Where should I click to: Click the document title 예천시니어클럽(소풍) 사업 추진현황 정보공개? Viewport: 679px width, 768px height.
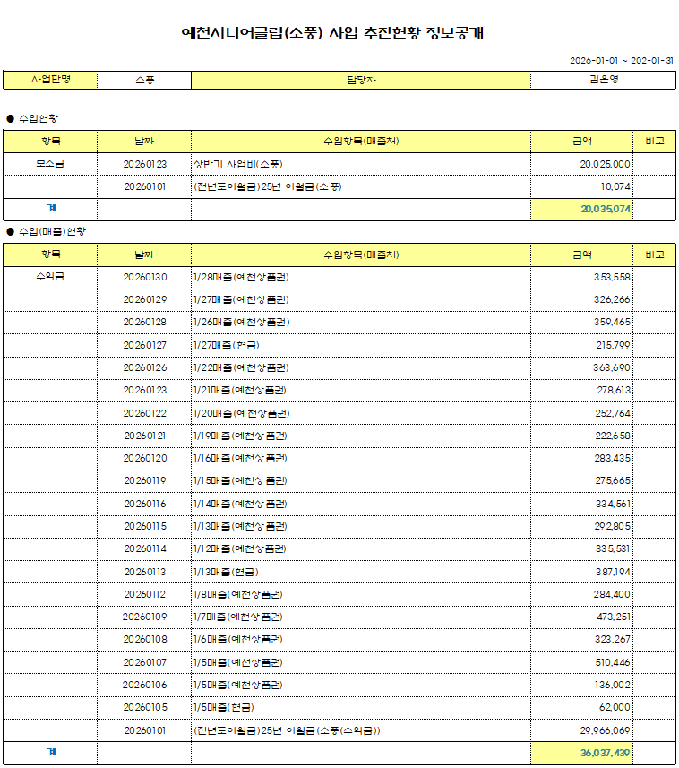pyautogui.click(x=339, y=34)
